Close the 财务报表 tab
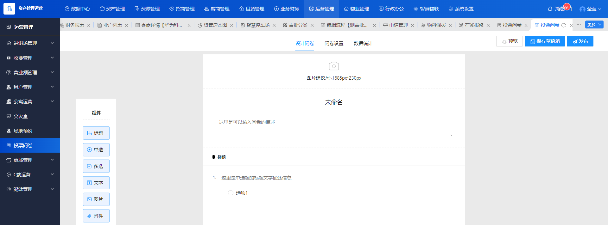608x225 pixels. [89, 25]
